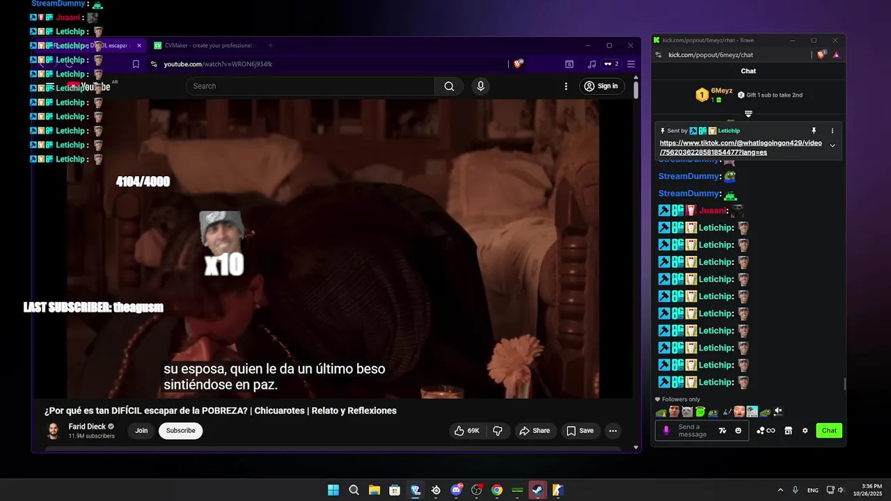Open Farid Dieck channel name link
Viewport: 891px width, 501px height.
coord(87,427)
